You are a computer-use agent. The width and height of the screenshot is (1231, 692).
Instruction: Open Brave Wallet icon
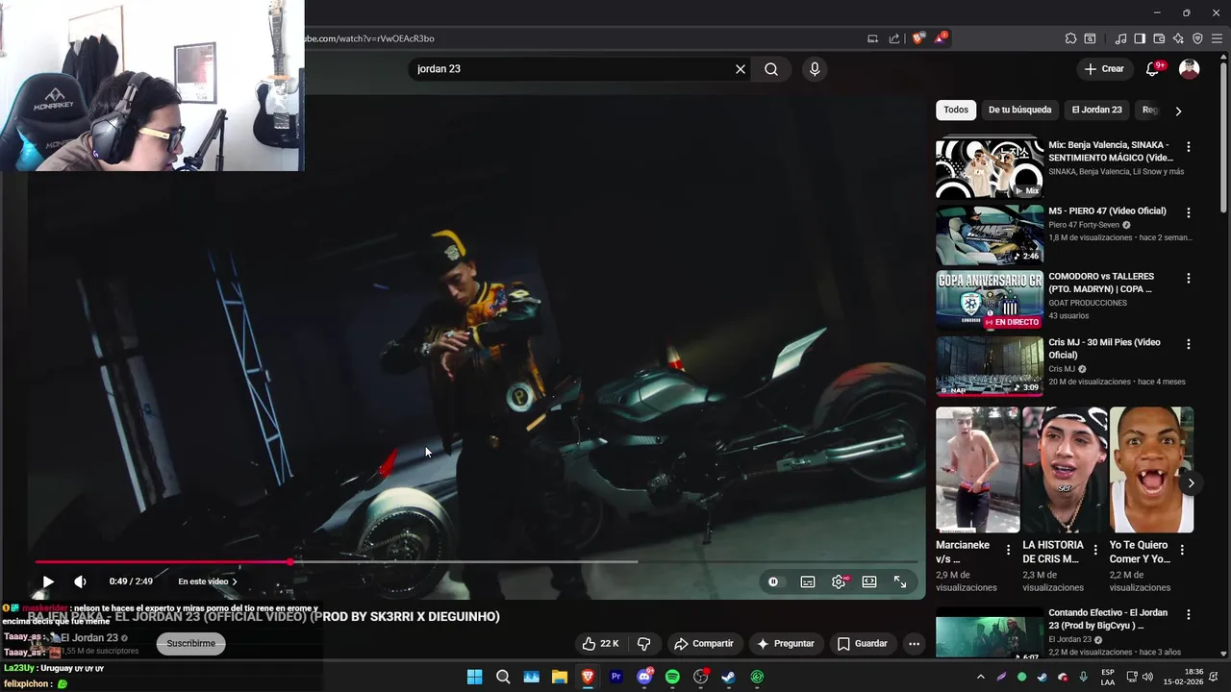1159,38
